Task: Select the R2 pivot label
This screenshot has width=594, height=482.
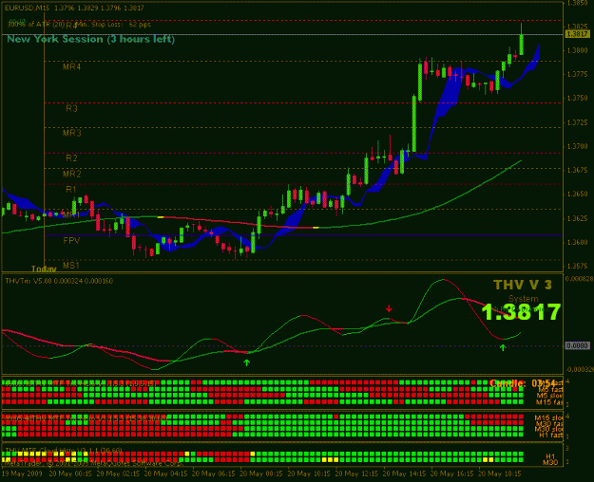Action: coord(71,158)
